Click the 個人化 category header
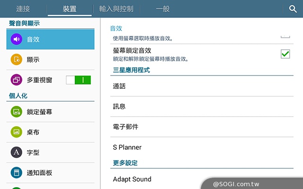 pyautogui.click(x=18, y=95)
